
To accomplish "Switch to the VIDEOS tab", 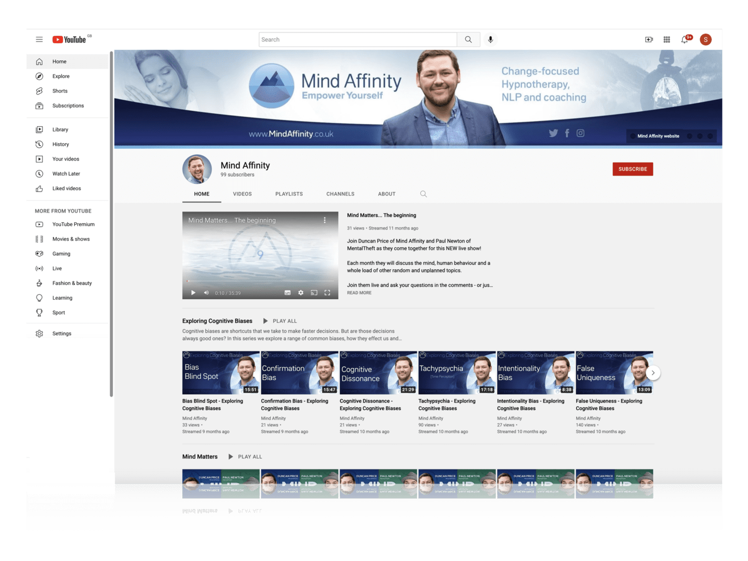I will 242,194.
